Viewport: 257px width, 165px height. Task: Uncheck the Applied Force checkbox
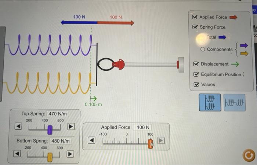tap(195, 17)
